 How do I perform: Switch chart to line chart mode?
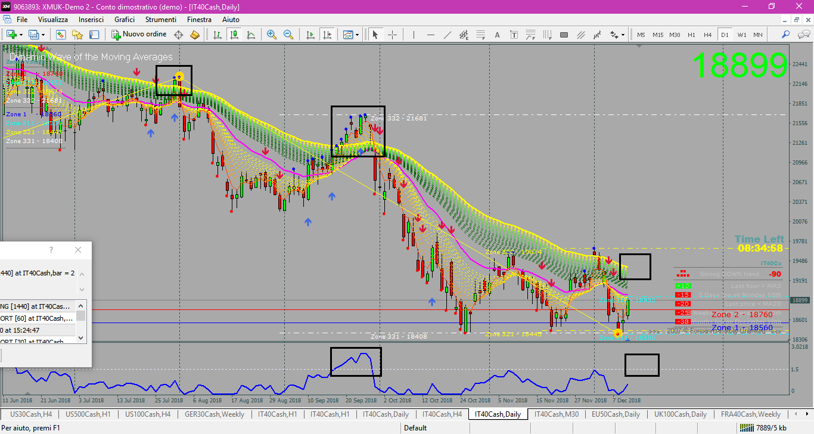[x=251, y=35]
